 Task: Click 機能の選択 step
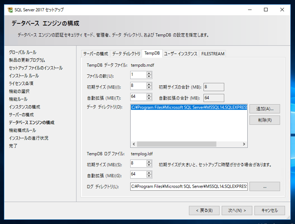point(19,91)
